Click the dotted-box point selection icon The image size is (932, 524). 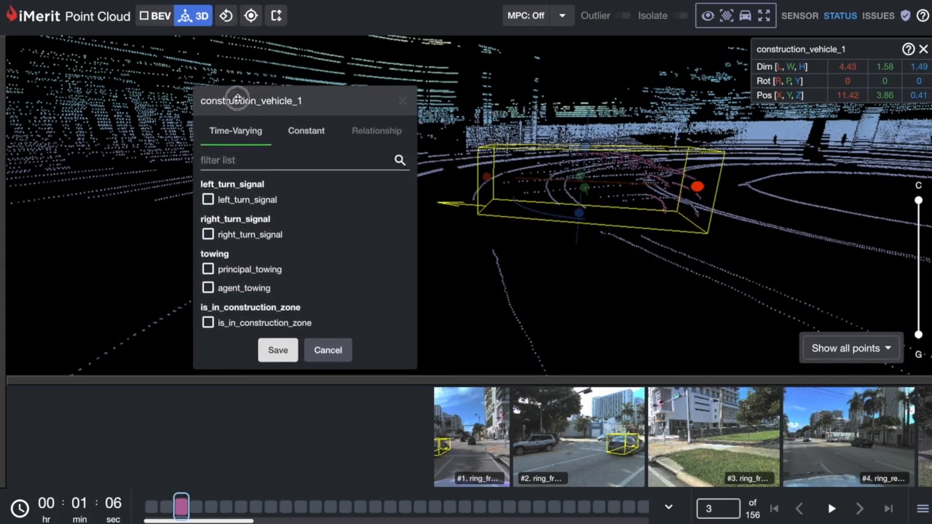click(727, 15)
